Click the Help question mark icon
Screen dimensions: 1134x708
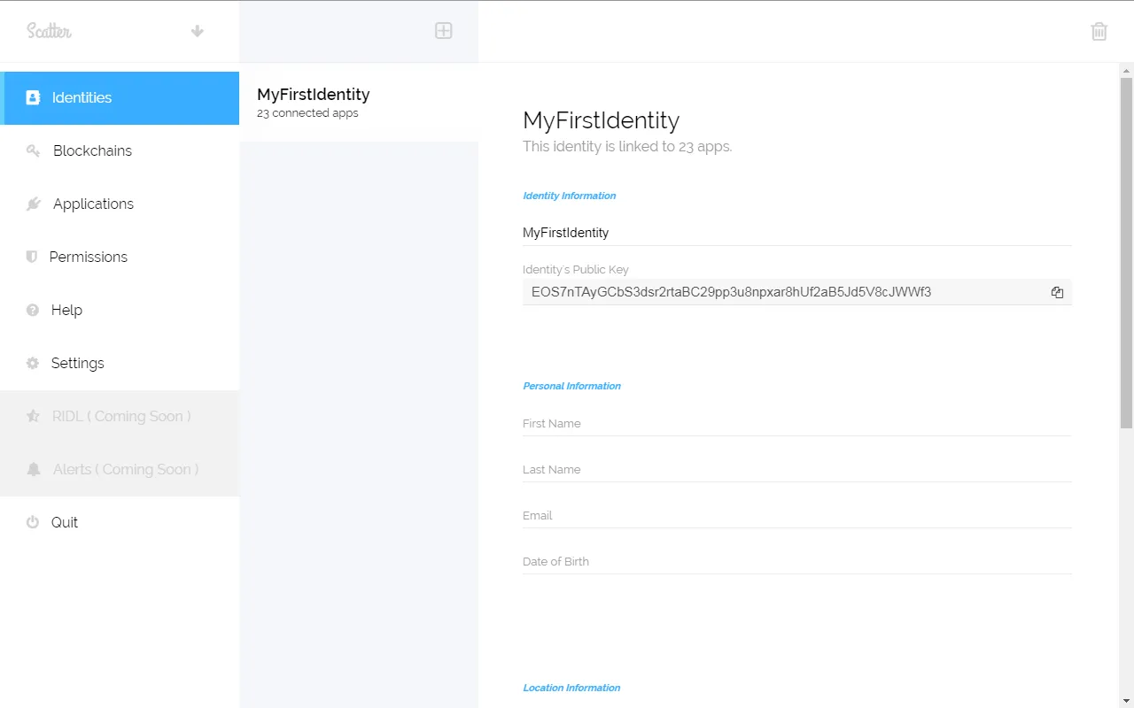pyautogui.click(x=33, y=311)
